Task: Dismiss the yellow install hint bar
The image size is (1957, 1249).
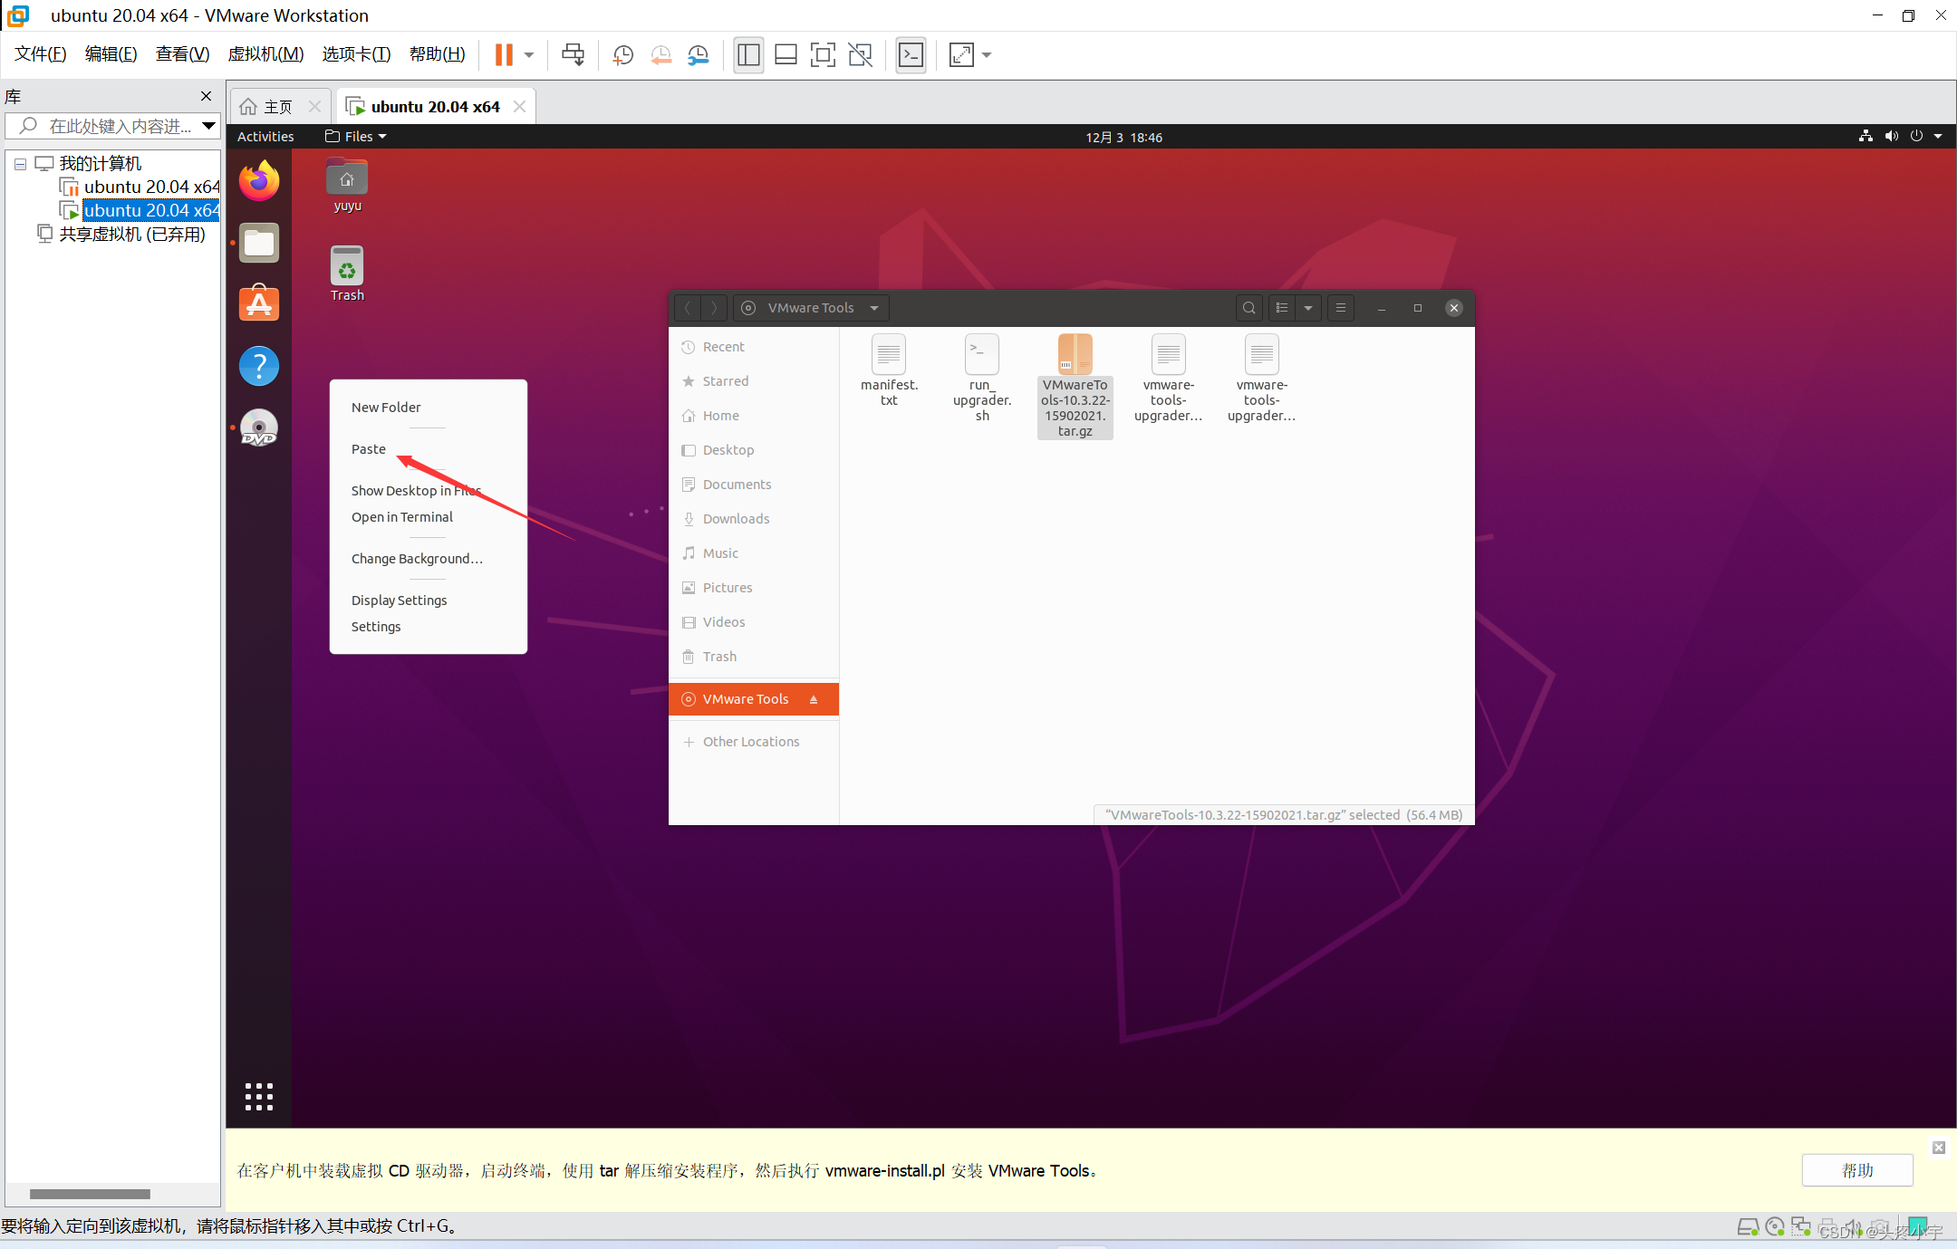Action: (x=1939, y=1148)
